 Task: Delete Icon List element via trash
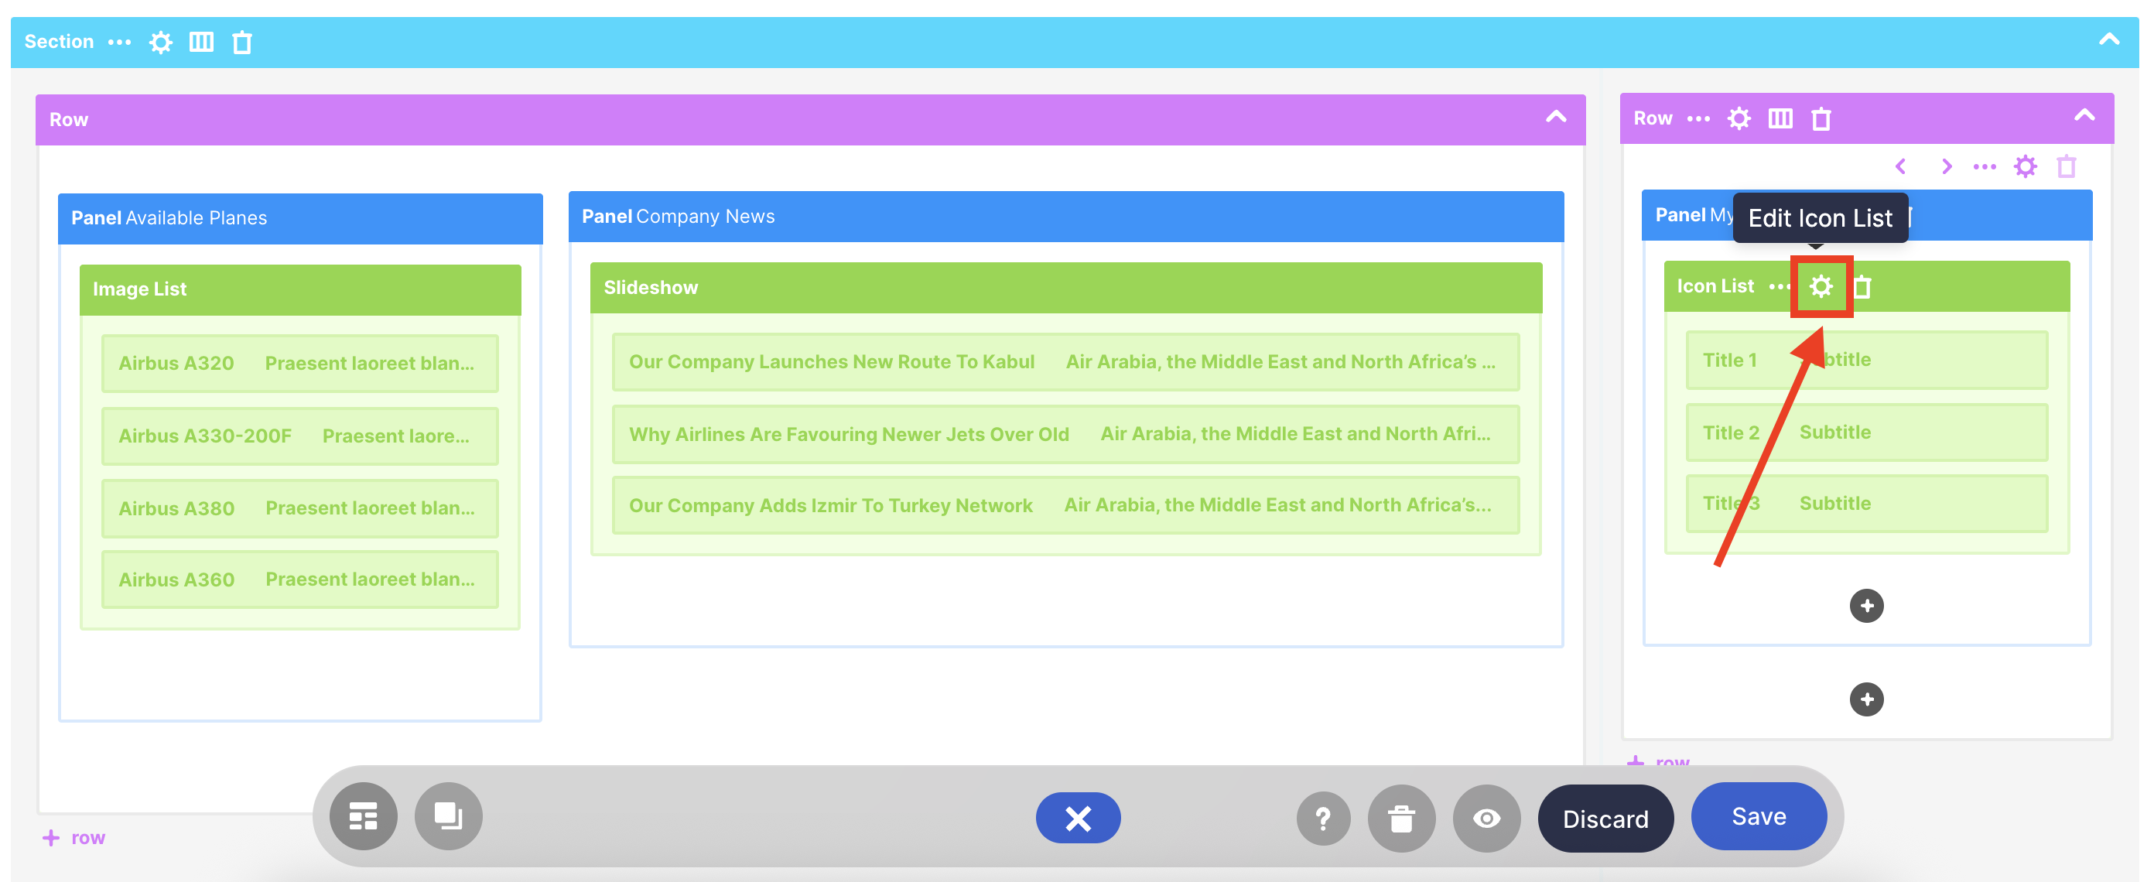coord(1862,288)
